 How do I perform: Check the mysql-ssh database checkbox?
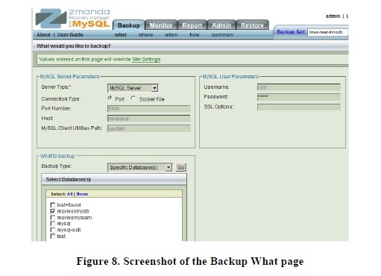(53, 230)
